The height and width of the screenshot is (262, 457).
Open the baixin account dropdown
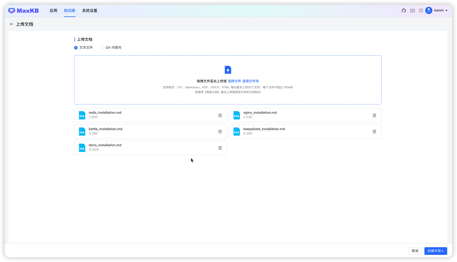pos(437,11)
